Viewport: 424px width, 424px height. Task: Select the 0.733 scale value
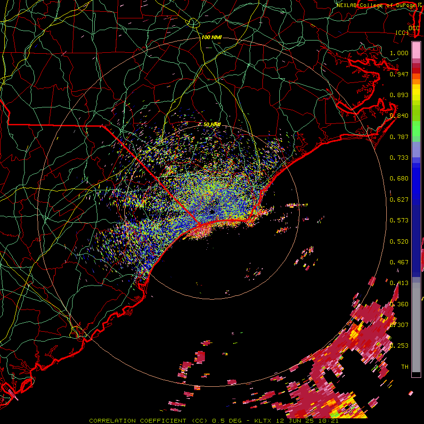pyautogui.click(x=399, y=158)
